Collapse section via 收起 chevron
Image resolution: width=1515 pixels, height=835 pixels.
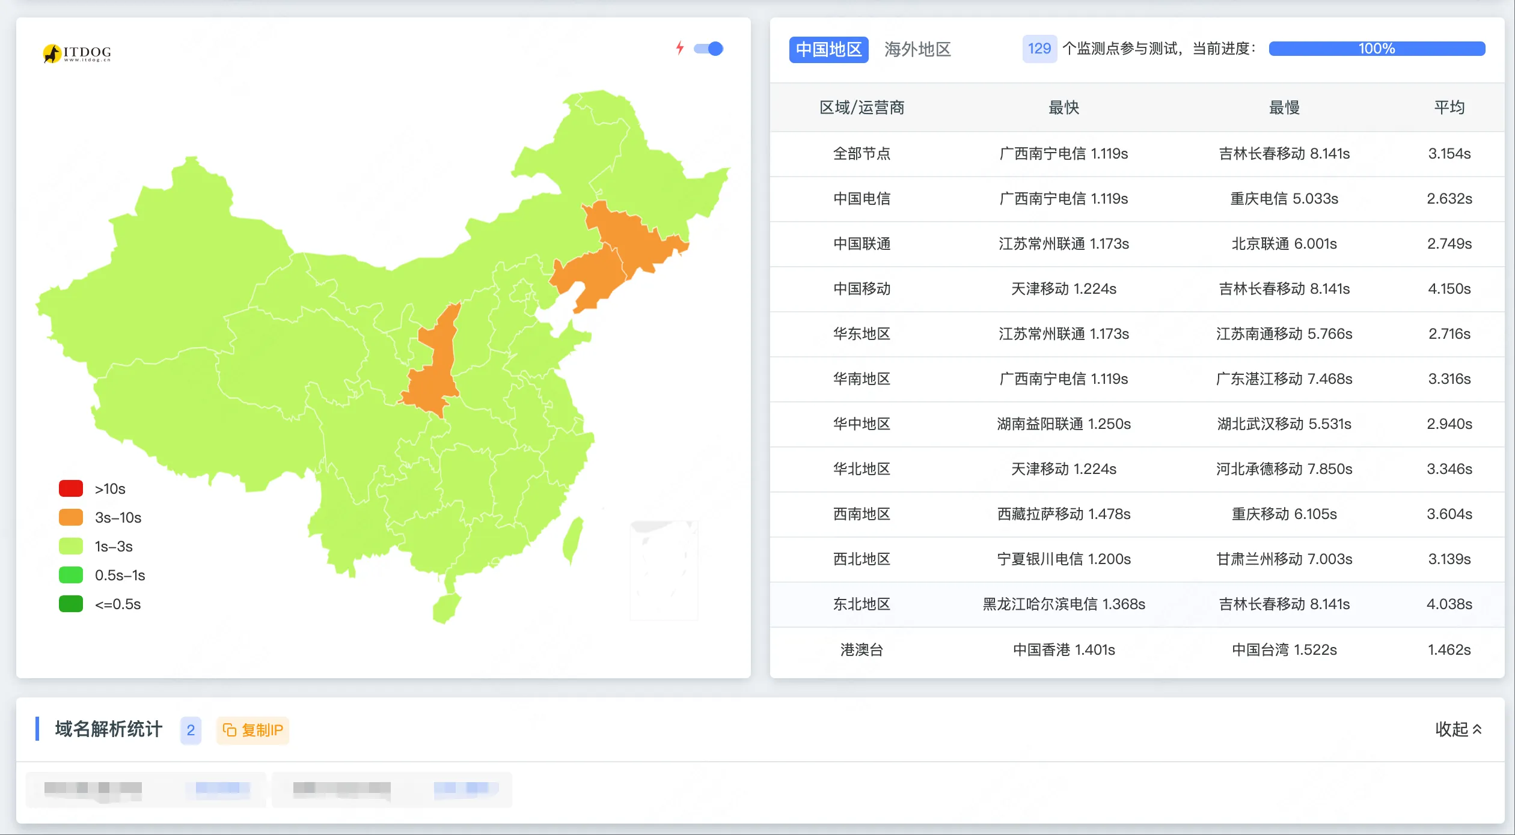pos(1477,729)
